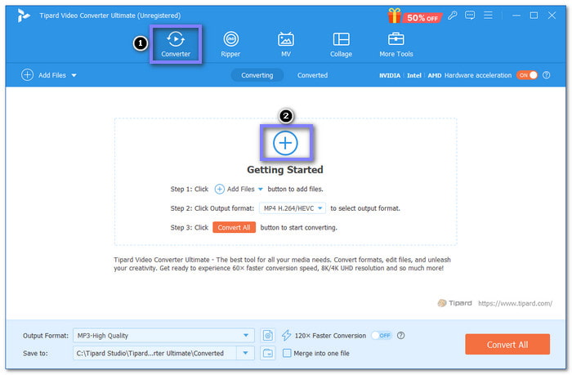Open hardware acceleration help question mark
The image size is (572, 375).
pyautogui.click(x=546, y=75)
